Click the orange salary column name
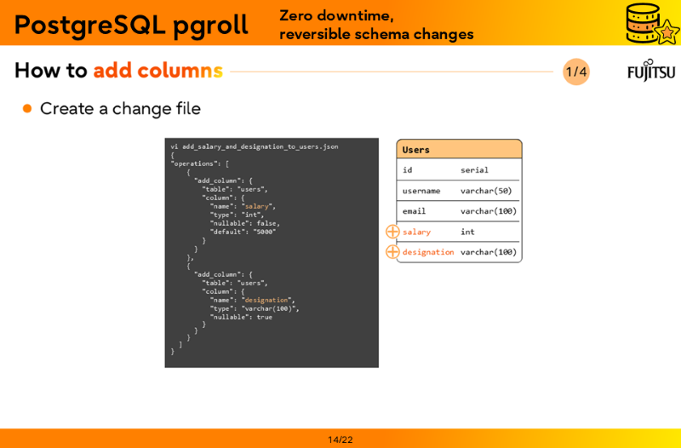681x448 pixels. click(416, 232)
